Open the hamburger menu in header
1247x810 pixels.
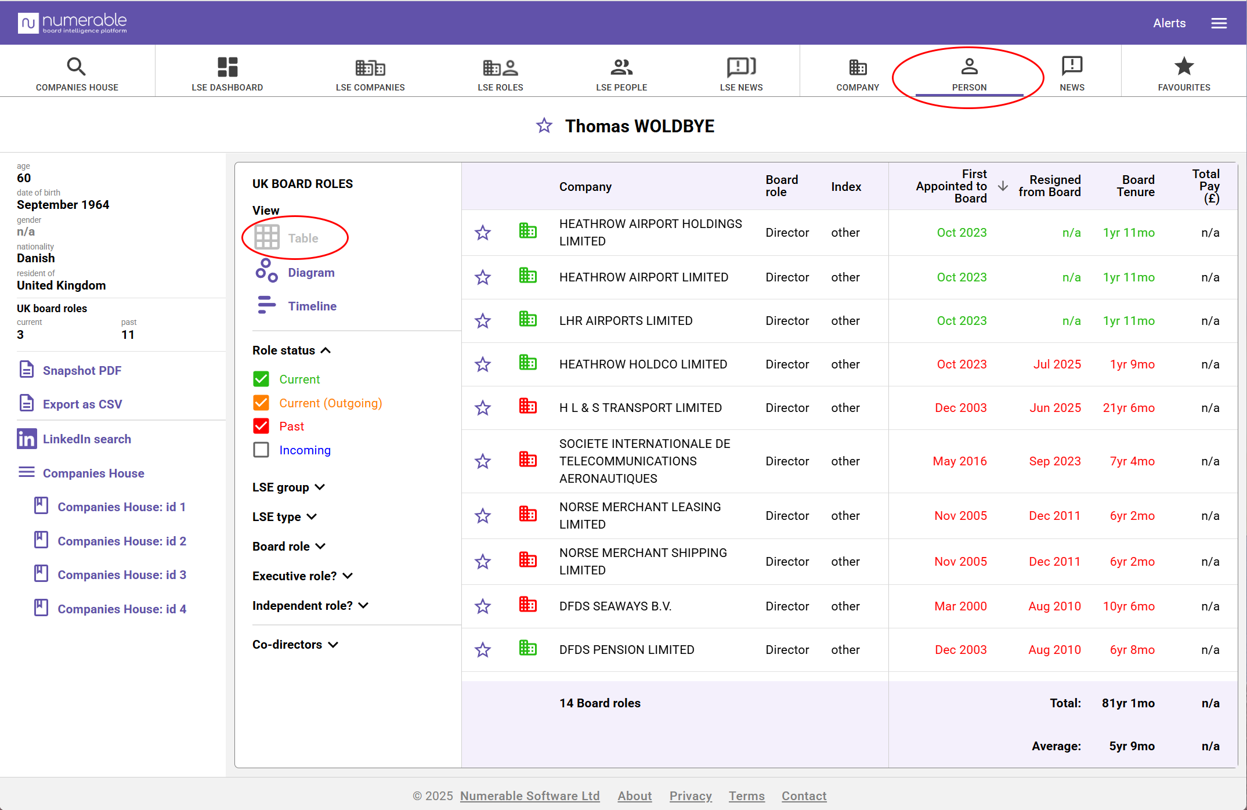point(1219,23)
